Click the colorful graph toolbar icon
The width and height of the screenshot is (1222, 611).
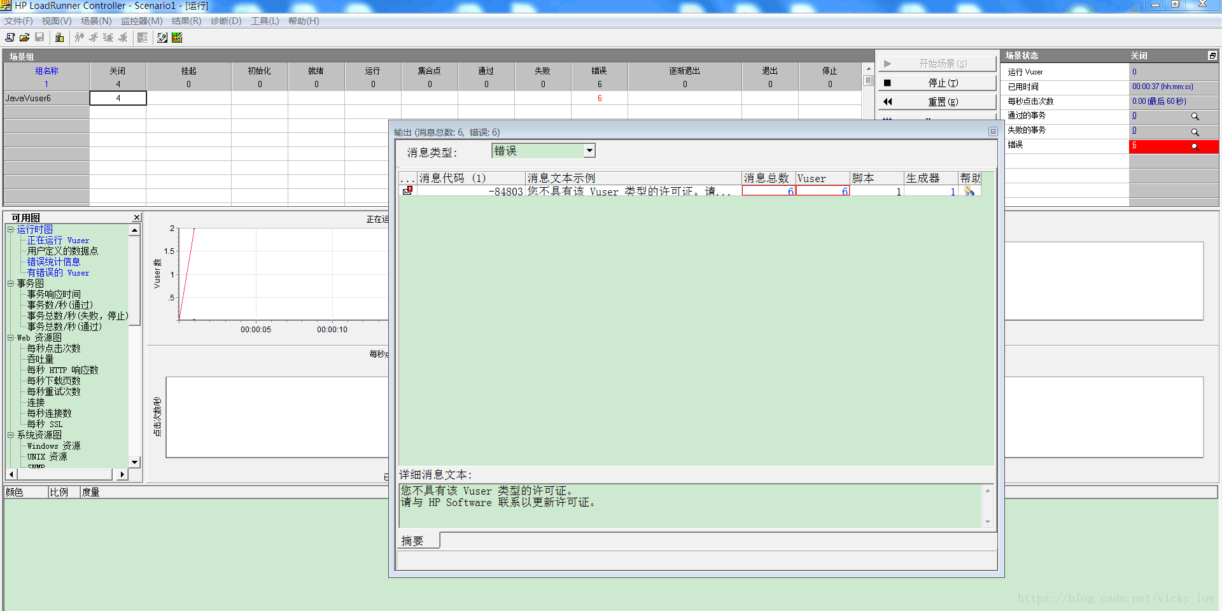click(x=177, y=38)
